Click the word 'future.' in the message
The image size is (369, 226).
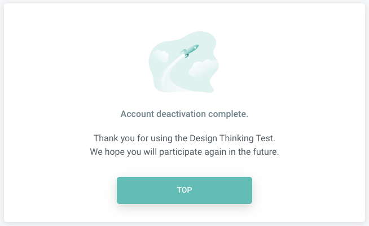click(266, 152)
